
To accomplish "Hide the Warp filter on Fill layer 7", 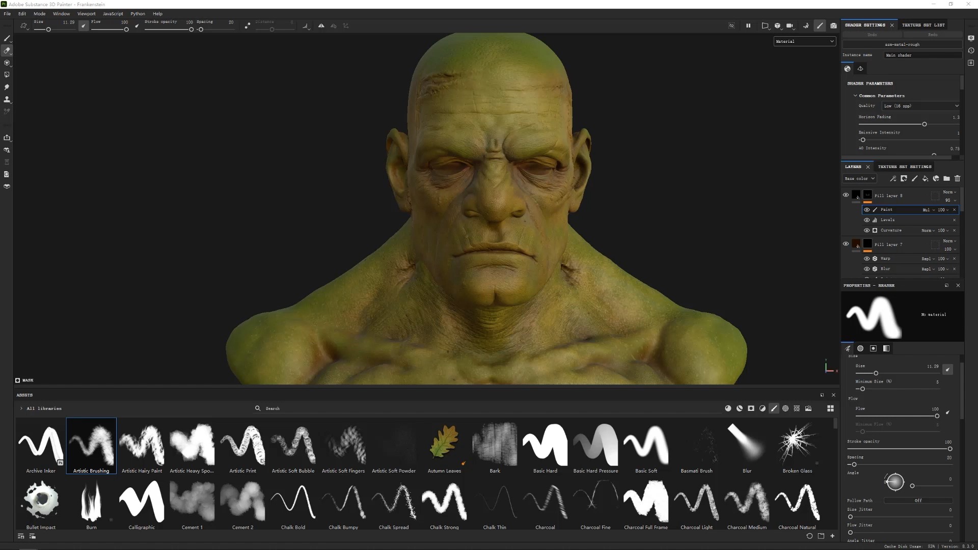I will pyautogui.click(x=866, y=258).
